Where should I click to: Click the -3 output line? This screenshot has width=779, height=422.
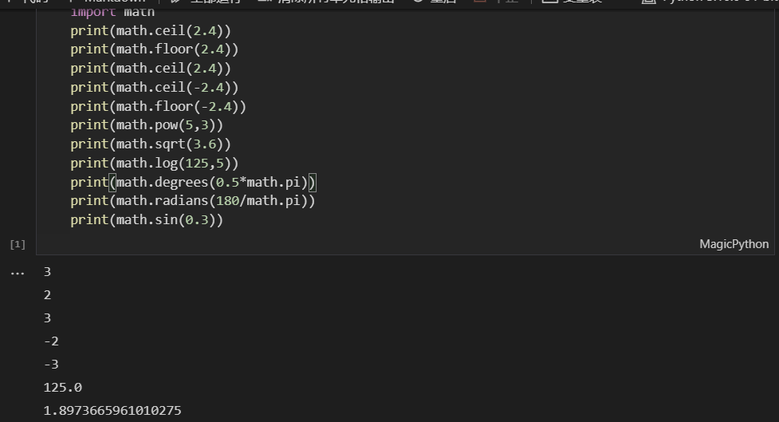click(51, 365)
